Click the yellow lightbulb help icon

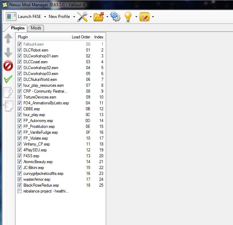point(129,17)
